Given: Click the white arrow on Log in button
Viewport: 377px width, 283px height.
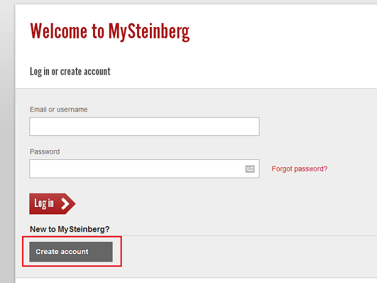Looking at the screenshot, I should point(65,204).
